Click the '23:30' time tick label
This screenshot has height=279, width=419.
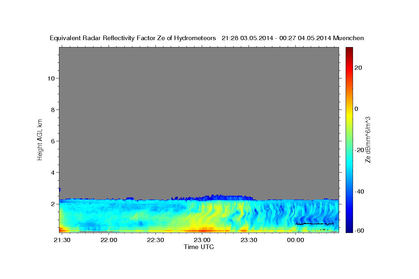coord(249,240)
